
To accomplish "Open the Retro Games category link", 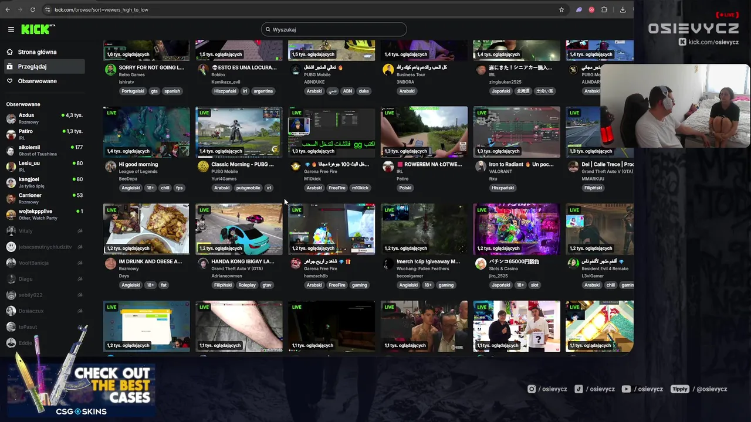I will pyautogui.click(x=131, y=75).
